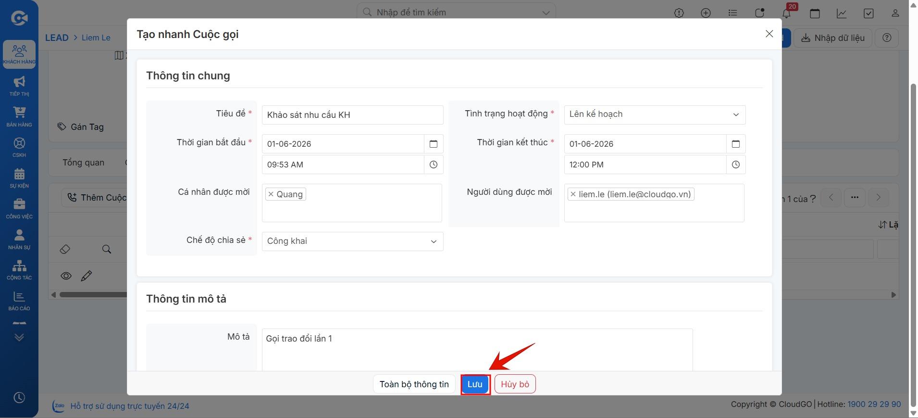The height and width of the screenshot is (418, 918).
Task: Open the Cộng Tác module
Action: tap(19, 269)
